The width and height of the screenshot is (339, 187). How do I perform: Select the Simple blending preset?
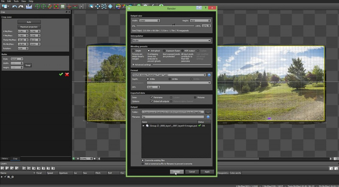133,51
